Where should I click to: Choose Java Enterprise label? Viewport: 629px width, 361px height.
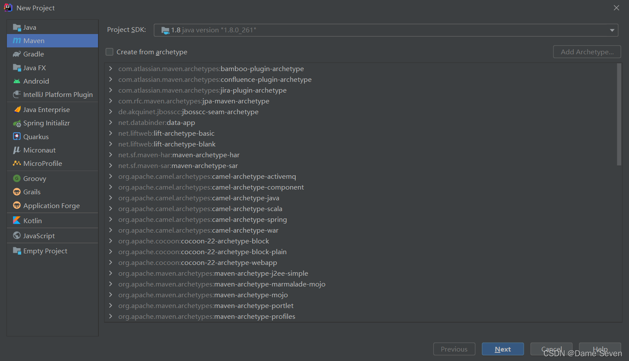pos(47,110)
